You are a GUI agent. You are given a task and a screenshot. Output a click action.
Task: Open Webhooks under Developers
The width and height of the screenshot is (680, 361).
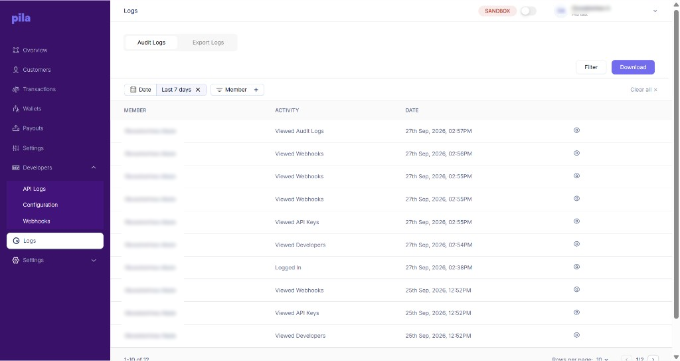pos(37,221)
